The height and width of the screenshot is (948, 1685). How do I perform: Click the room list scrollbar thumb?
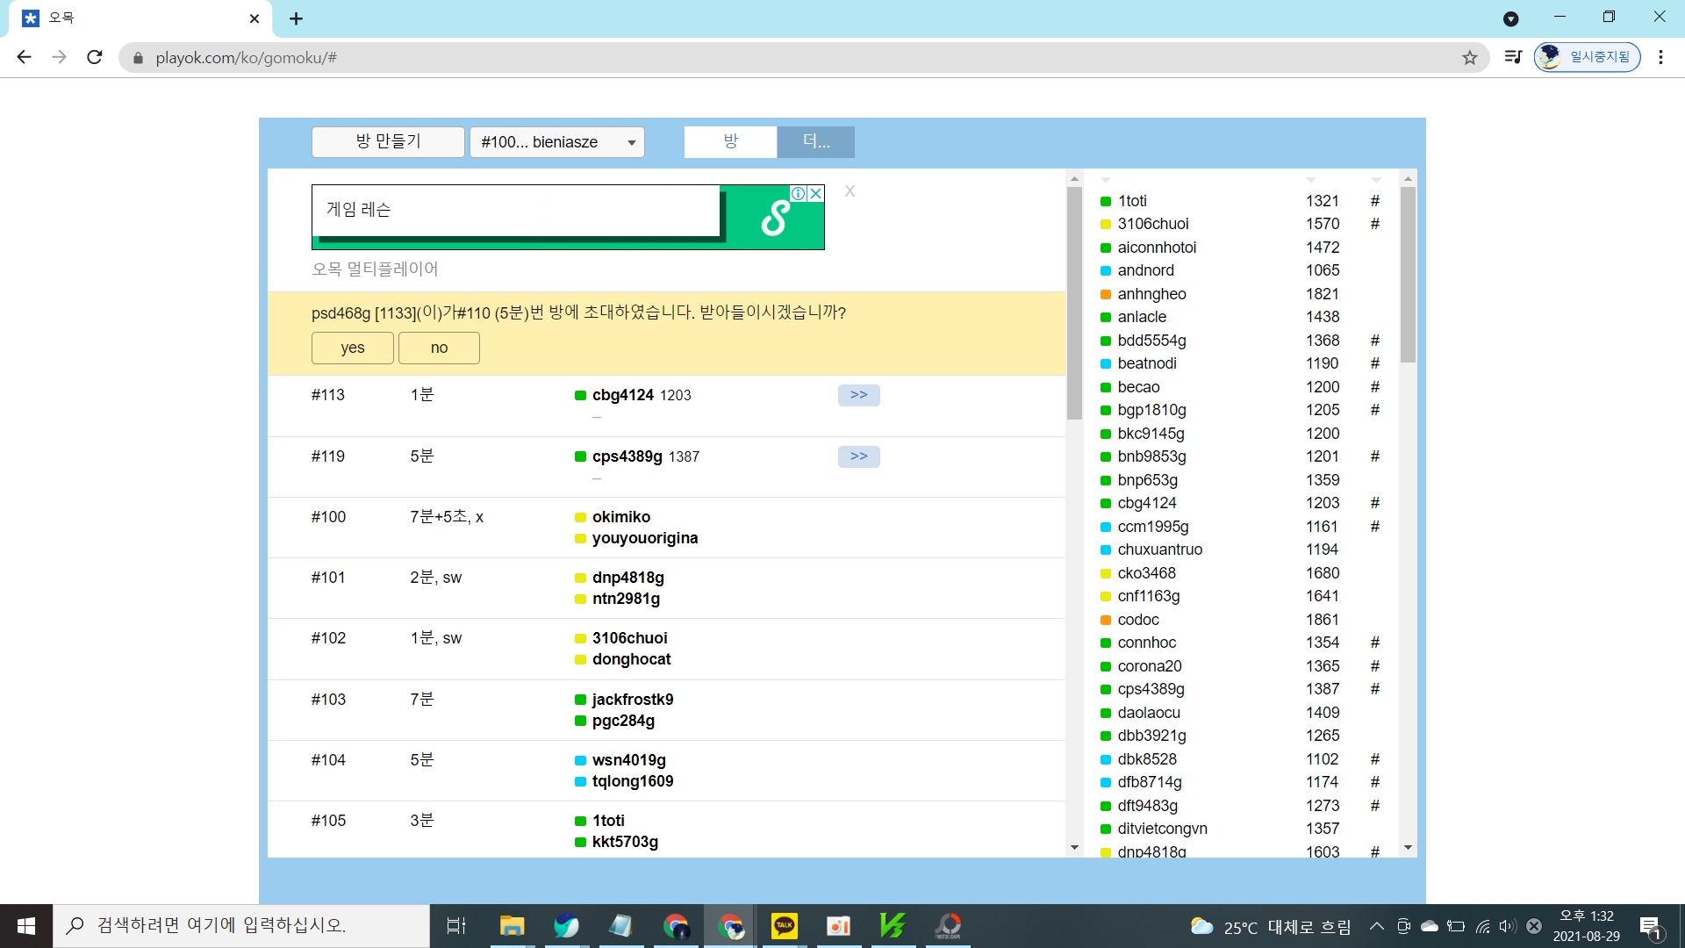point(1074,303)
